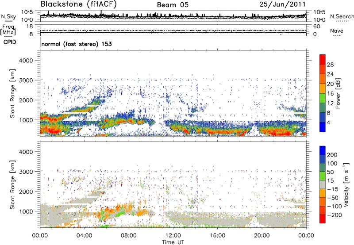Click the '60' Nave axis value

pos(317,27)
